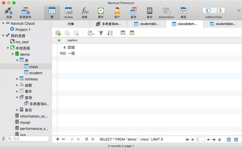Select the cell containing 四班
242x149 pixels.
point(78,47)
